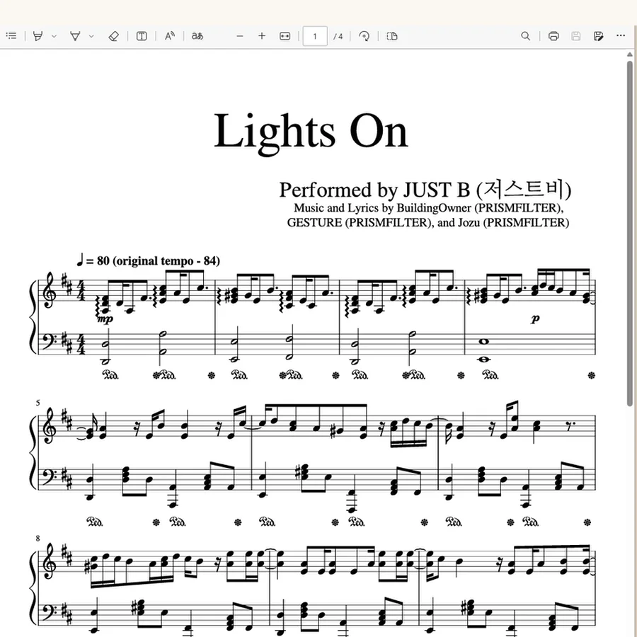Expand the draw pen options dropdown
The height and width of the screenshot is (637, 637).
pyautogui.click(x=91, y=36)
